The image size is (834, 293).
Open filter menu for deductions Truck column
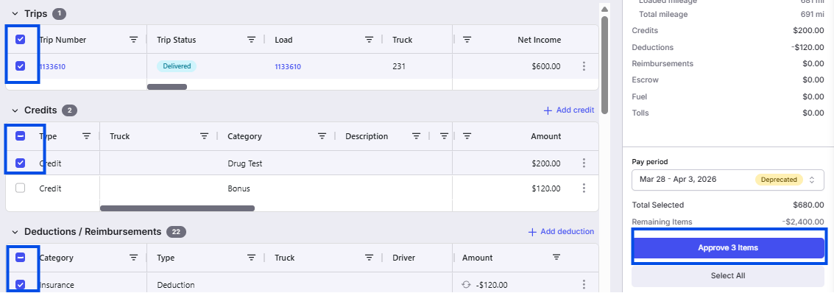(x=369, y=258)
